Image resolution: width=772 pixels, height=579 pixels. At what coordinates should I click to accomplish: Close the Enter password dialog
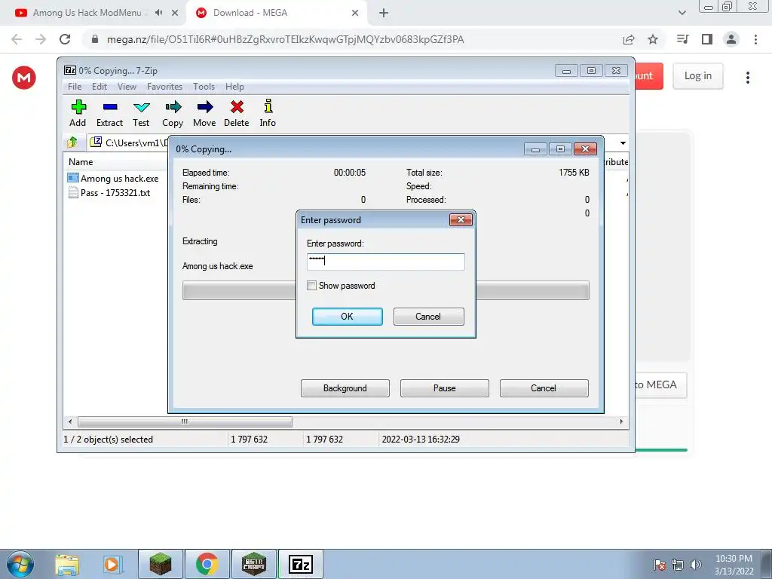pos(461,219)
